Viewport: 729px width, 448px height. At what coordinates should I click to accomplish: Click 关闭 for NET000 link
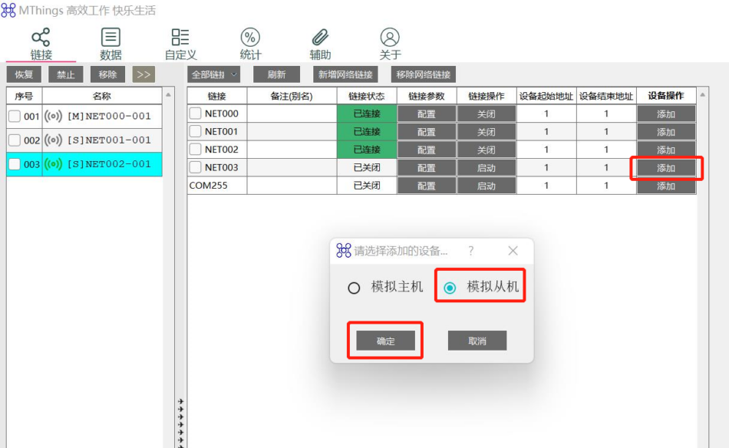pyautogui.click(x=487, y=114)
